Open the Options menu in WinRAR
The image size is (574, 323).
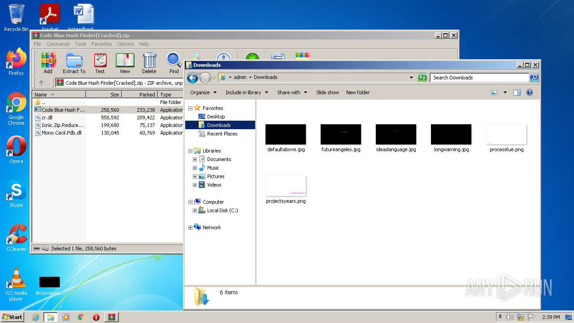[126, 44]
